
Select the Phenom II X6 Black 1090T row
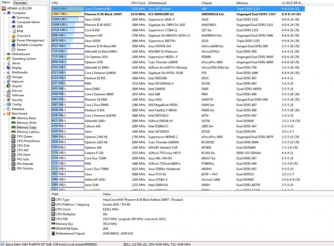point(178,14)
